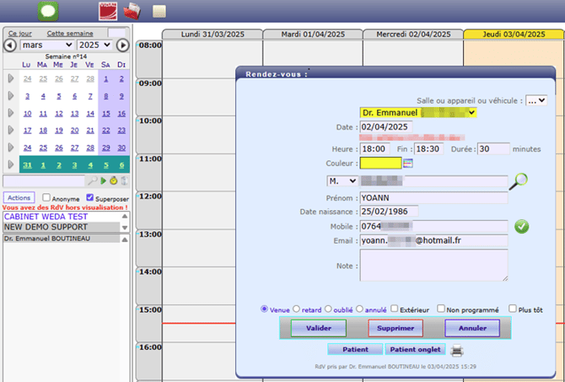Select the annulé radio button
The width and height of the screenshot is (565, 382).
[359, 309]
